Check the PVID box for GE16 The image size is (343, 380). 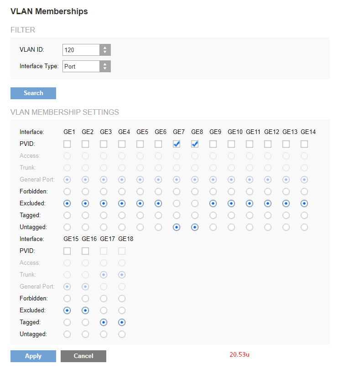click(85, 251)
